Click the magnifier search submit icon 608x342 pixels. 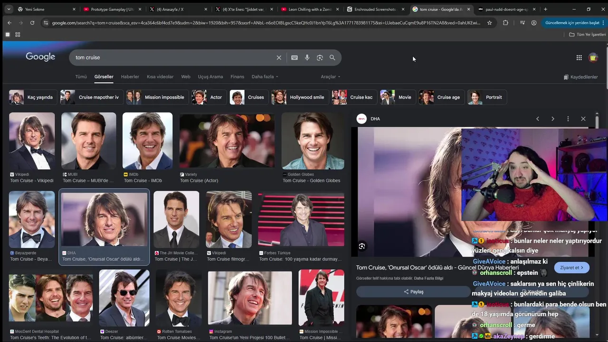332,57
